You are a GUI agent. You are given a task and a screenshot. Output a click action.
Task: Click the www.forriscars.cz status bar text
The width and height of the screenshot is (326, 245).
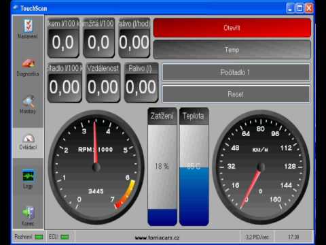pyautogui.click(x=157, y=238)
